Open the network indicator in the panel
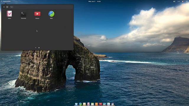The width and height of the screenshot is (189, 106). coord(179,1)
